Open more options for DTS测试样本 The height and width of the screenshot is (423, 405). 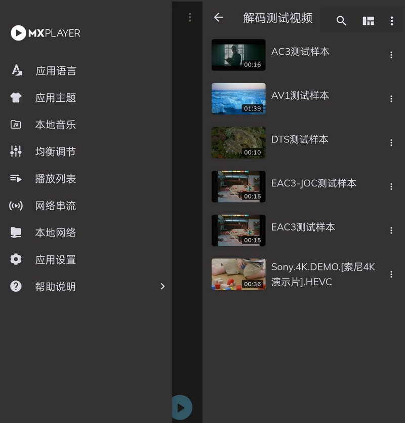tap(391, 143)
